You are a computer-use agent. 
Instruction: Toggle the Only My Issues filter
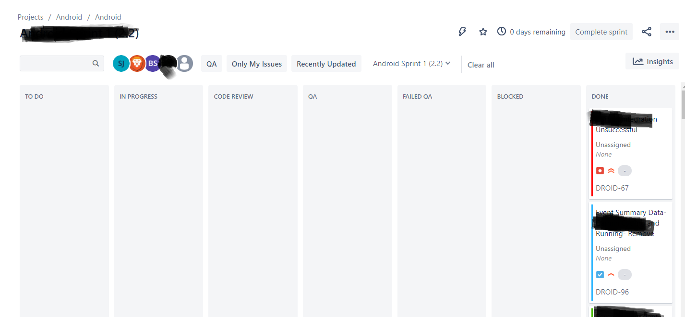[257, 64]
